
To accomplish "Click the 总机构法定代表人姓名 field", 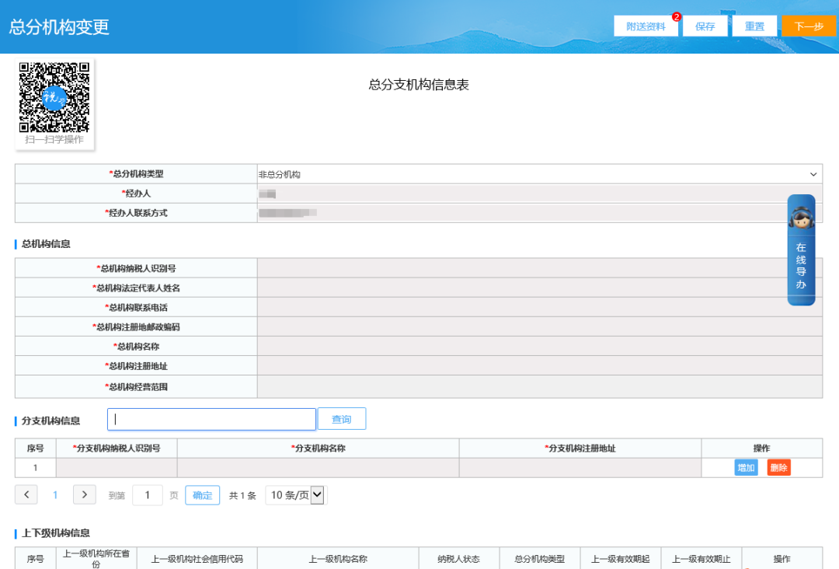I will (539, 288).
